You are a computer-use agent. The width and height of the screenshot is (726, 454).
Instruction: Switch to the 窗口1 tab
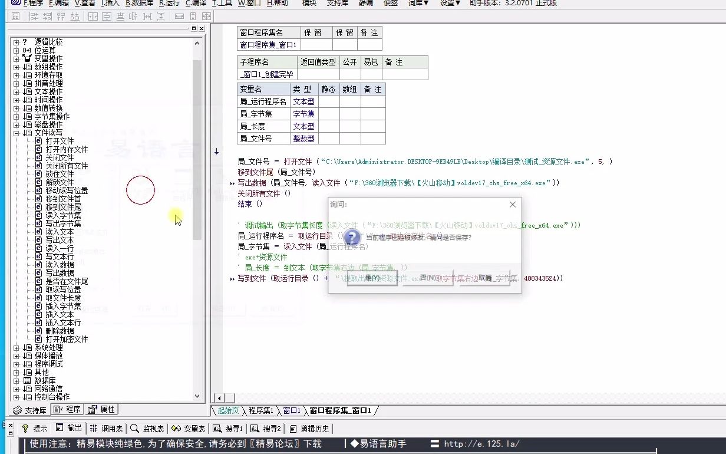click(292, 411)
